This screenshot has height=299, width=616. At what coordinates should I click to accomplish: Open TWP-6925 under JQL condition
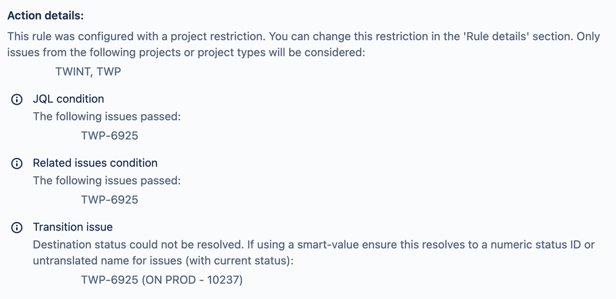click(110, 136)
